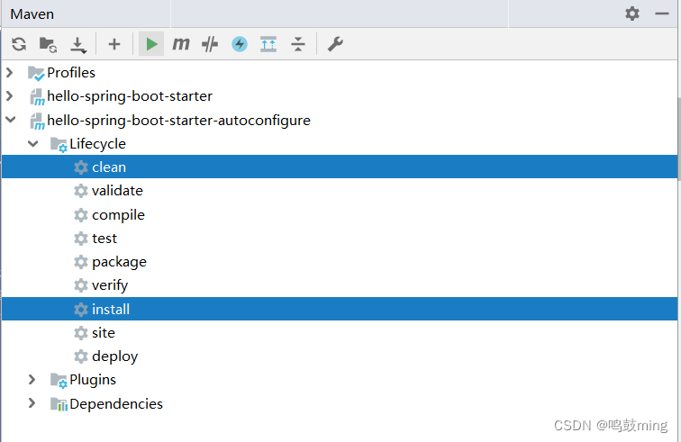681x442 pixels.
Task: Click the install lifecycle goal
Action: (111, 310)
